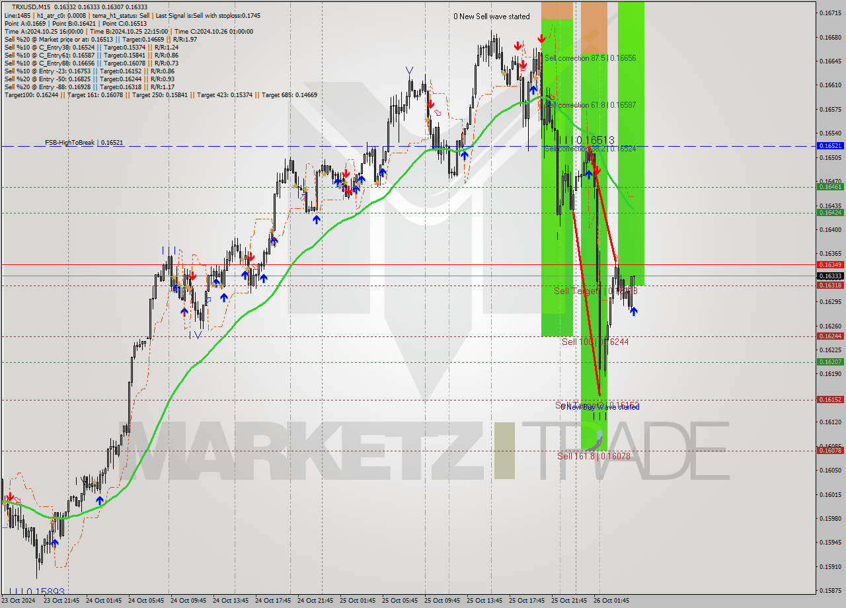Click the red 0.16349 price tag
Screen dimensions: 846x608
coord(830,264)
